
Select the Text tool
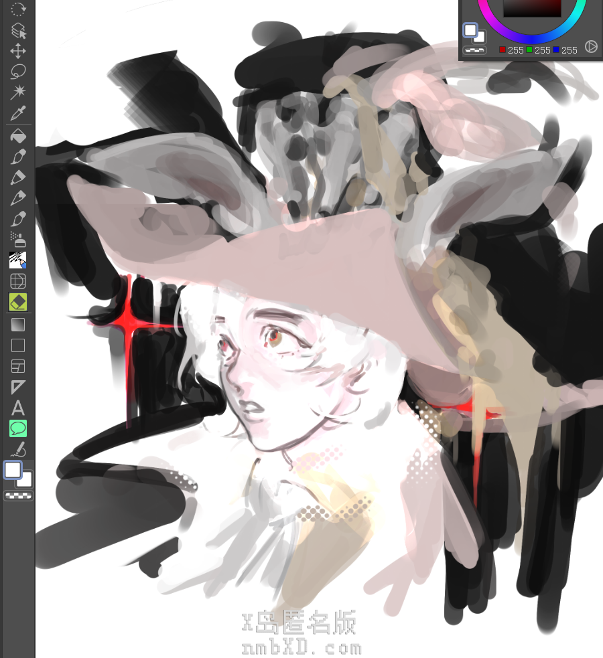[x=18, y=407]
